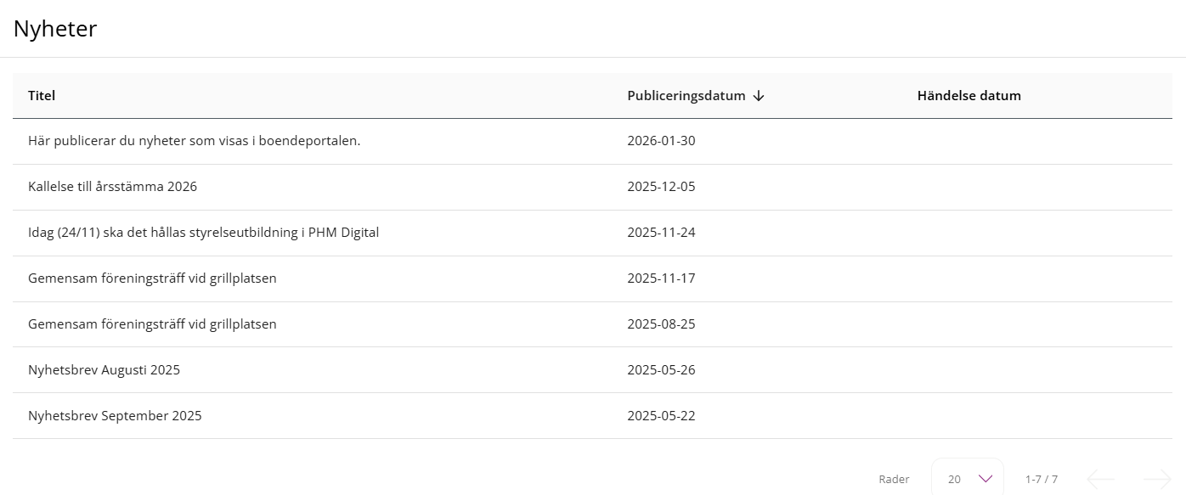Viewport: 1186px width, 495px height.
Task: Open the Rader dropdown showing 20
Action: click(x=968, y=479)
